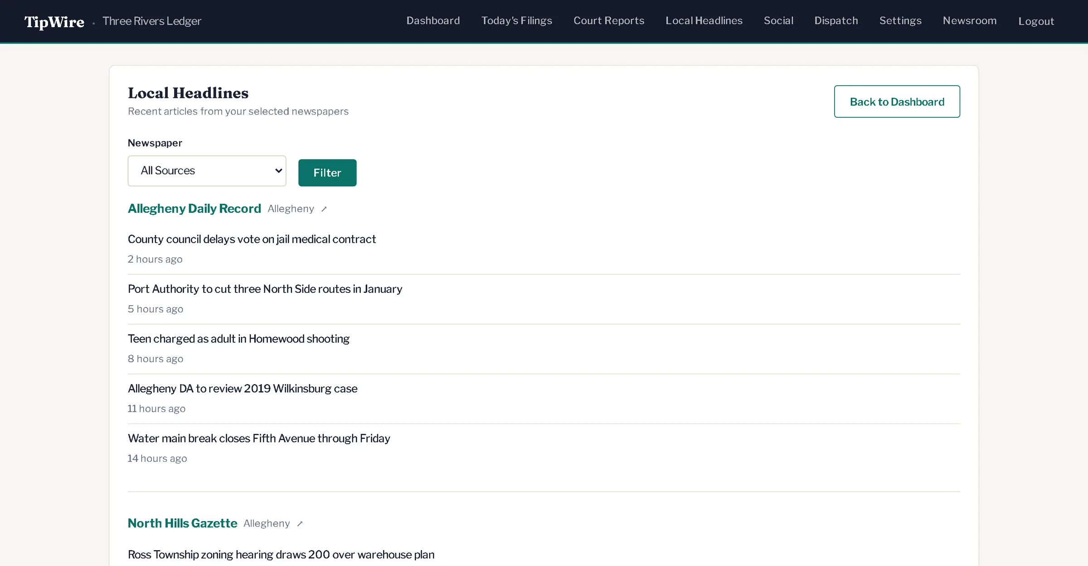Select Local Headlines nav item
Viewport: 1088px width, 566px height.
(x=704, y=21)
